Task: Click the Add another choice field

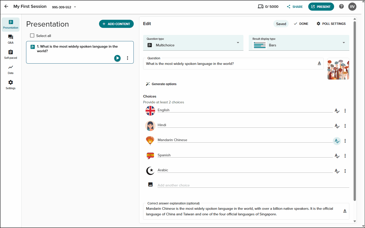Action: [253, 185]
